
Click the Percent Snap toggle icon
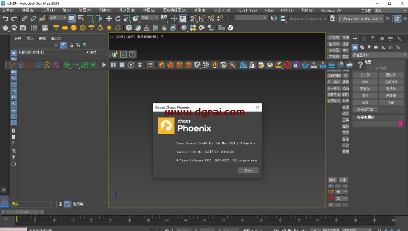coord(211,18)
